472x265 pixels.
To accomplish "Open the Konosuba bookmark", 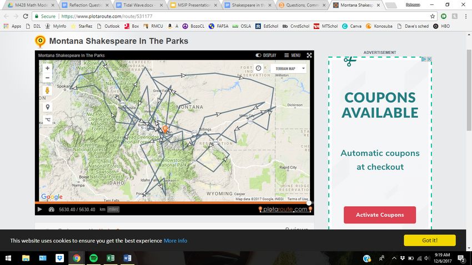I will click(379, 26).
